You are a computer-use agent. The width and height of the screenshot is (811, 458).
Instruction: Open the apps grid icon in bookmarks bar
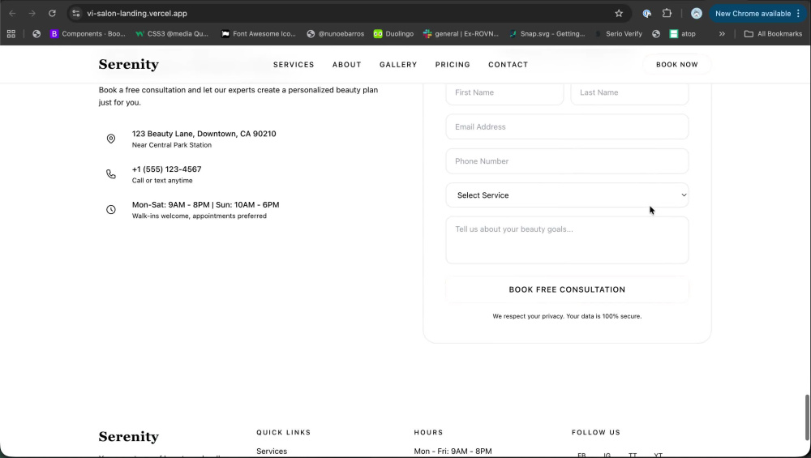[x=11, y=33]
